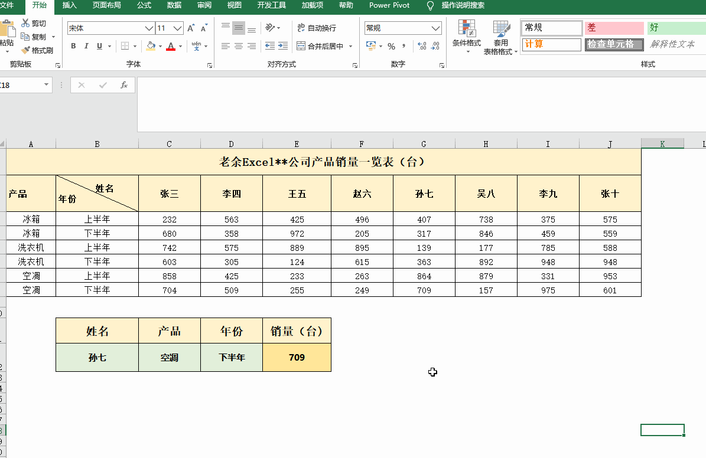The width and height of the screenshot is (706, 458).
Task: Center text horizontally
Action: coord(239,46)
